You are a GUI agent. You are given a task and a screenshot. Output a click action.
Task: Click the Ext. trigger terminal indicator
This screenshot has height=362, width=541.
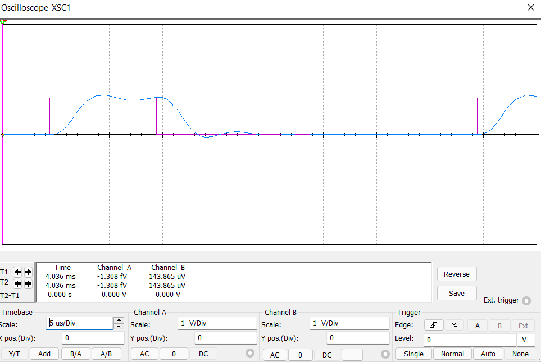526,301
